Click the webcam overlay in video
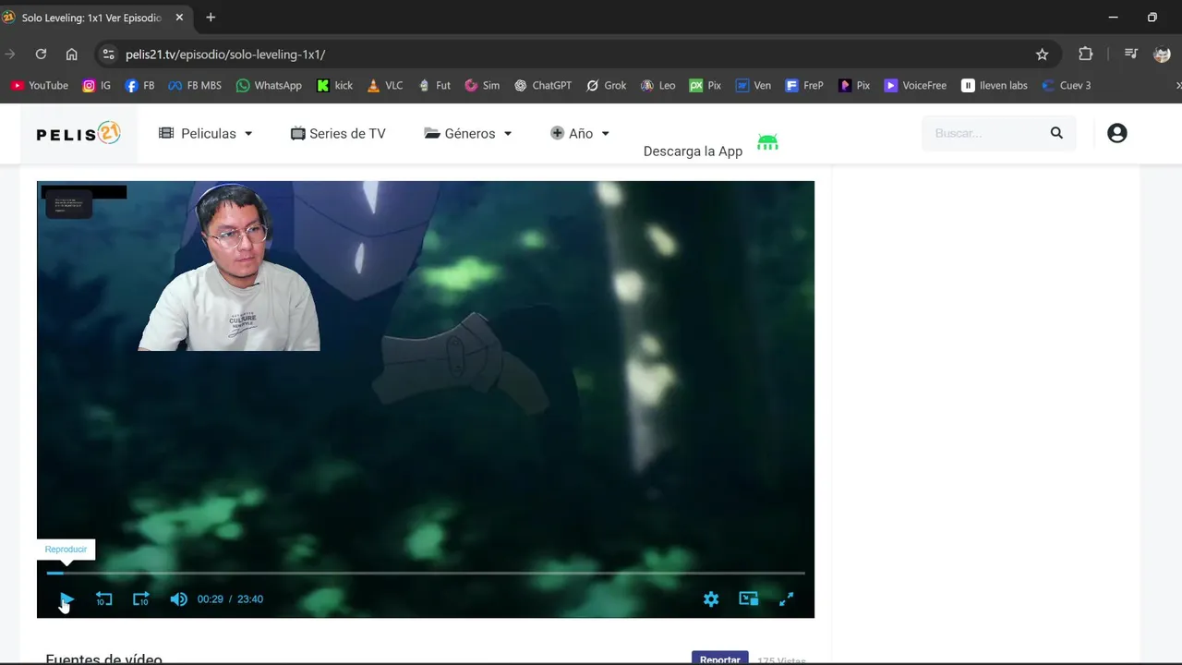Image resolution: width=1182 pixels, height=665 pixels. click(229, 267)
